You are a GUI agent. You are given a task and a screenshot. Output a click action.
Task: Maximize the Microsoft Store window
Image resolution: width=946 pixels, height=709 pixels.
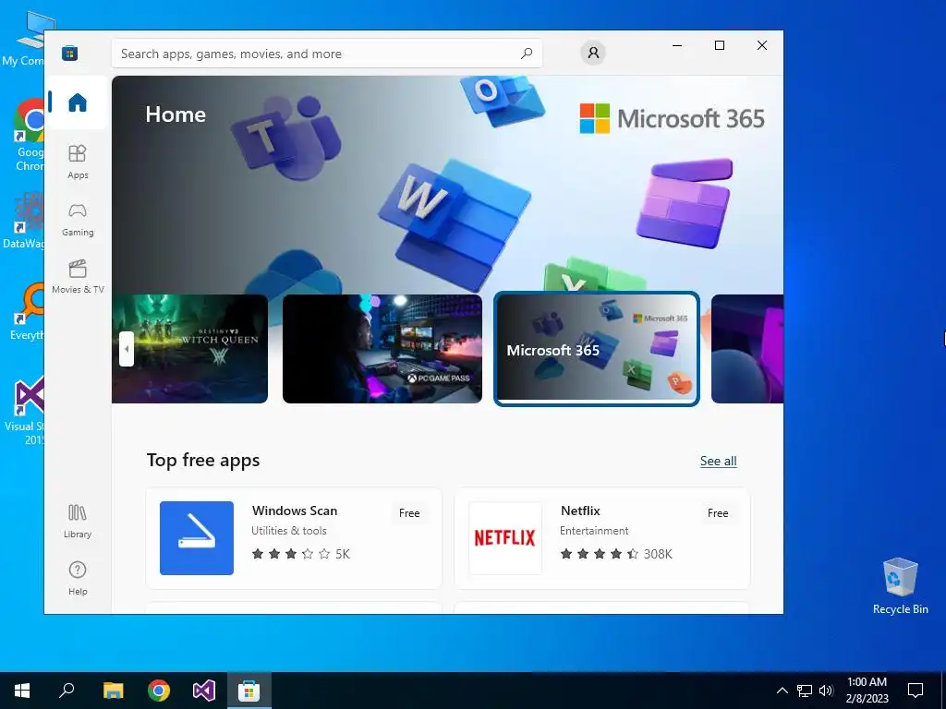point(719,45)
